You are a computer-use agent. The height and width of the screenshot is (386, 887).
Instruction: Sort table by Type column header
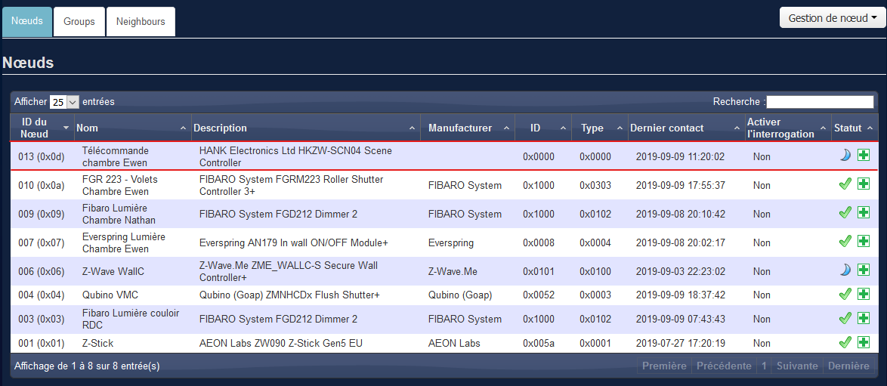600,128
